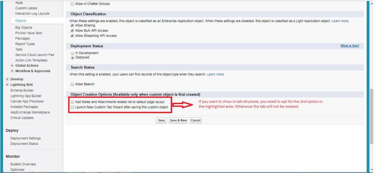Select the In Development radio button
375x173 pixels.
72,53
